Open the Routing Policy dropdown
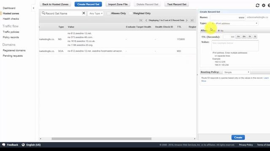The width and height of the screenshot is (270, 151). point(236,72)
